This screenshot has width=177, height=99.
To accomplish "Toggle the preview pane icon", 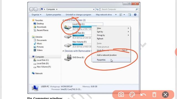I will pyautogui.click(x=129, y=15).
